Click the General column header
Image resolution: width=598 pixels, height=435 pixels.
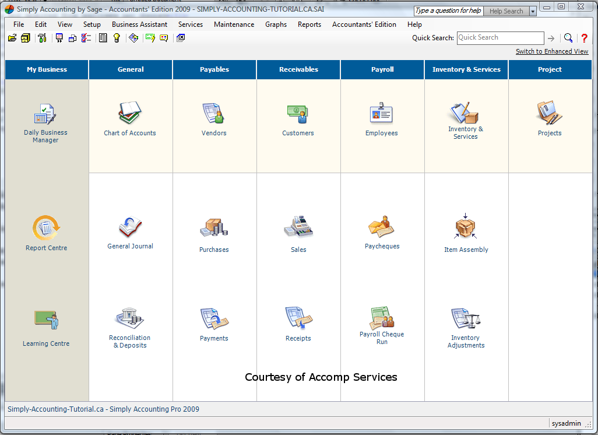click(x=131, y=69)
